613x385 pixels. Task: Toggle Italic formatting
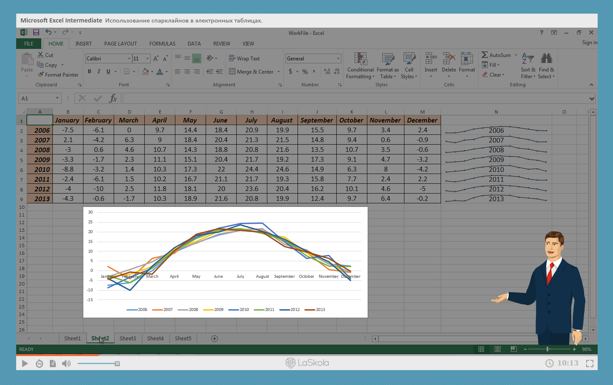tap(99, 71)
